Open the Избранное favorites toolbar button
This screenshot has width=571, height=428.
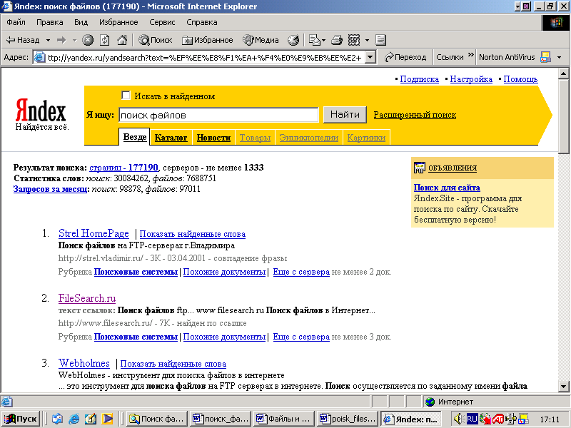pyautogui.click(x=208, y=40)
